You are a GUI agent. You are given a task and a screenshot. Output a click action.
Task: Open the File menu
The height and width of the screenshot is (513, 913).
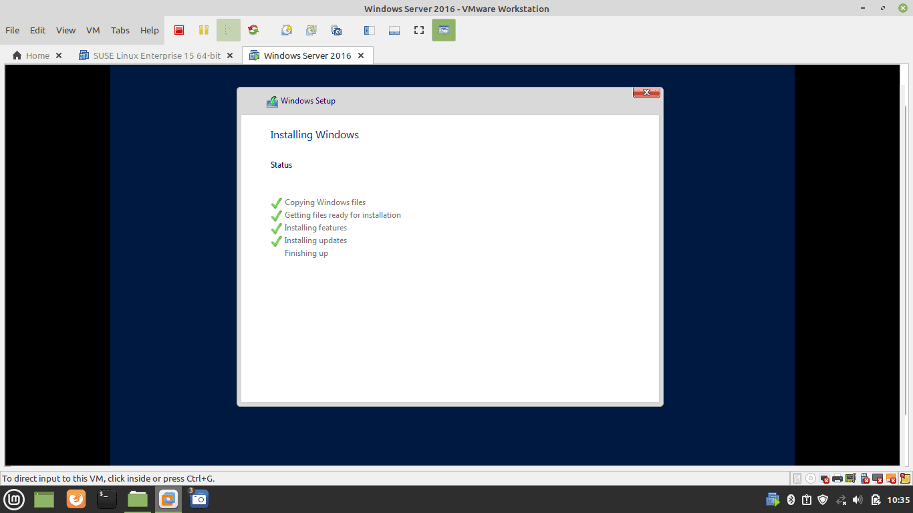tap(12, 30)
